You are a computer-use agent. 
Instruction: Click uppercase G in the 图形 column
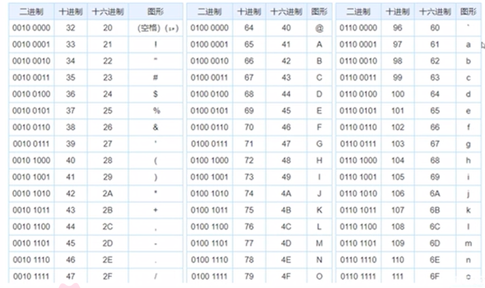(x=319, y=144)
